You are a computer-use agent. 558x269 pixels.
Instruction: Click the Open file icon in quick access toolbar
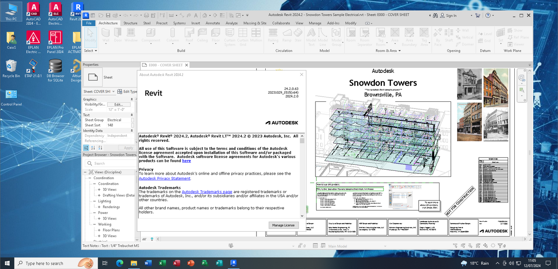tap(101, 15)
